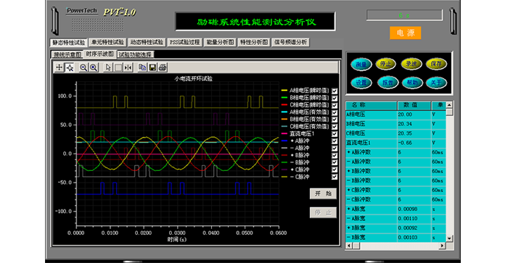Activate the data cursor crosshair tool

coord(70,67)
